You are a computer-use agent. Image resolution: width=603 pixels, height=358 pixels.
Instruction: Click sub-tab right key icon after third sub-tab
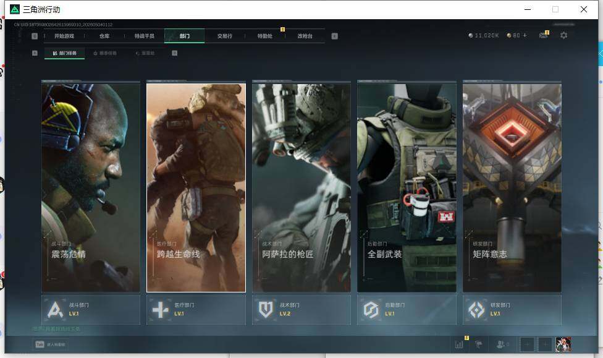click(175, 53)
